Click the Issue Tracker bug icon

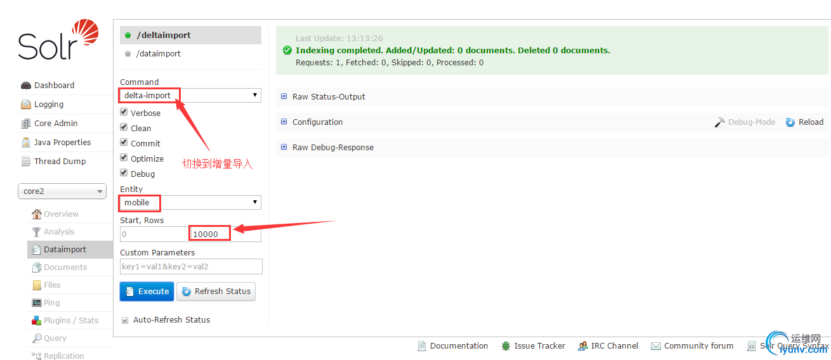(x=506, y=346)
